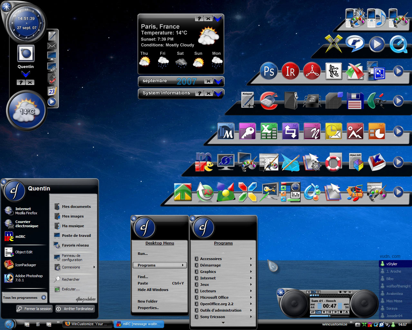Open the chat bubble dock icon

click(355, 44)
